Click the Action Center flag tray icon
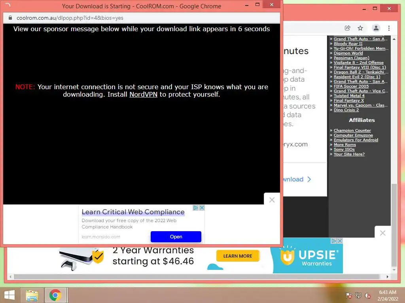This screenshot has width=405, height=303. (x=349, y=296)
